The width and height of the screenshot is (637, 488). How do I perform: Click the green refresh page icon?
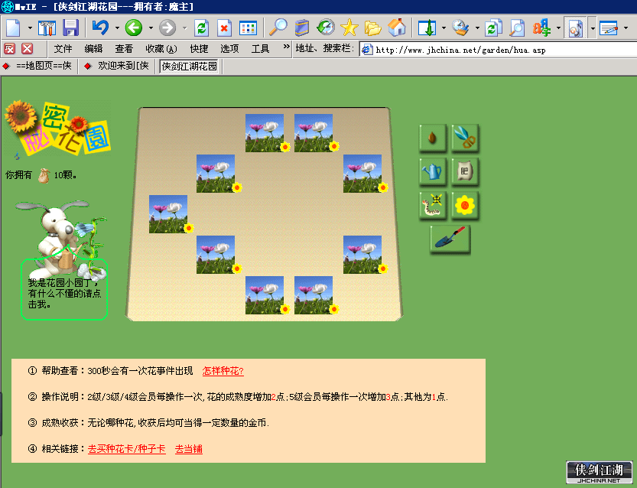pyautogui.click(x=201, y=28)
